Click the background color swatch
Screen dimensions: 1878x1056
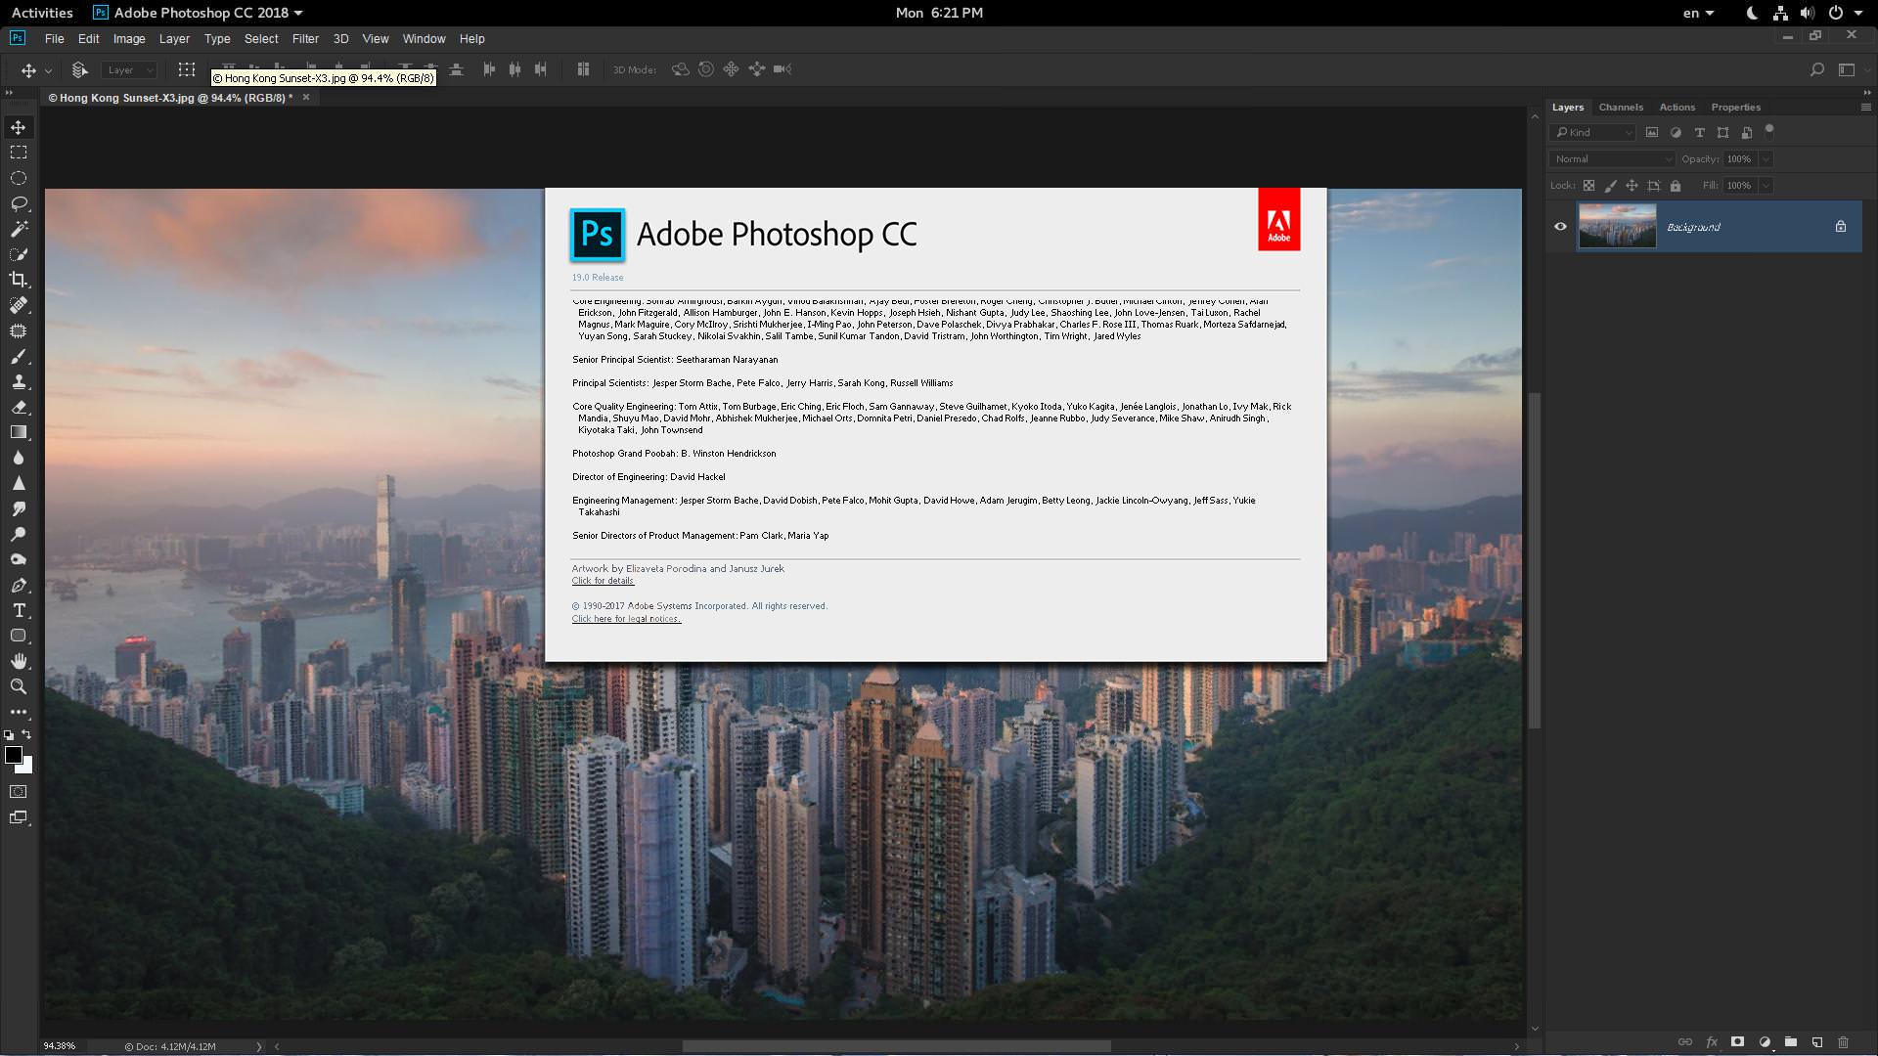[26, 768]
